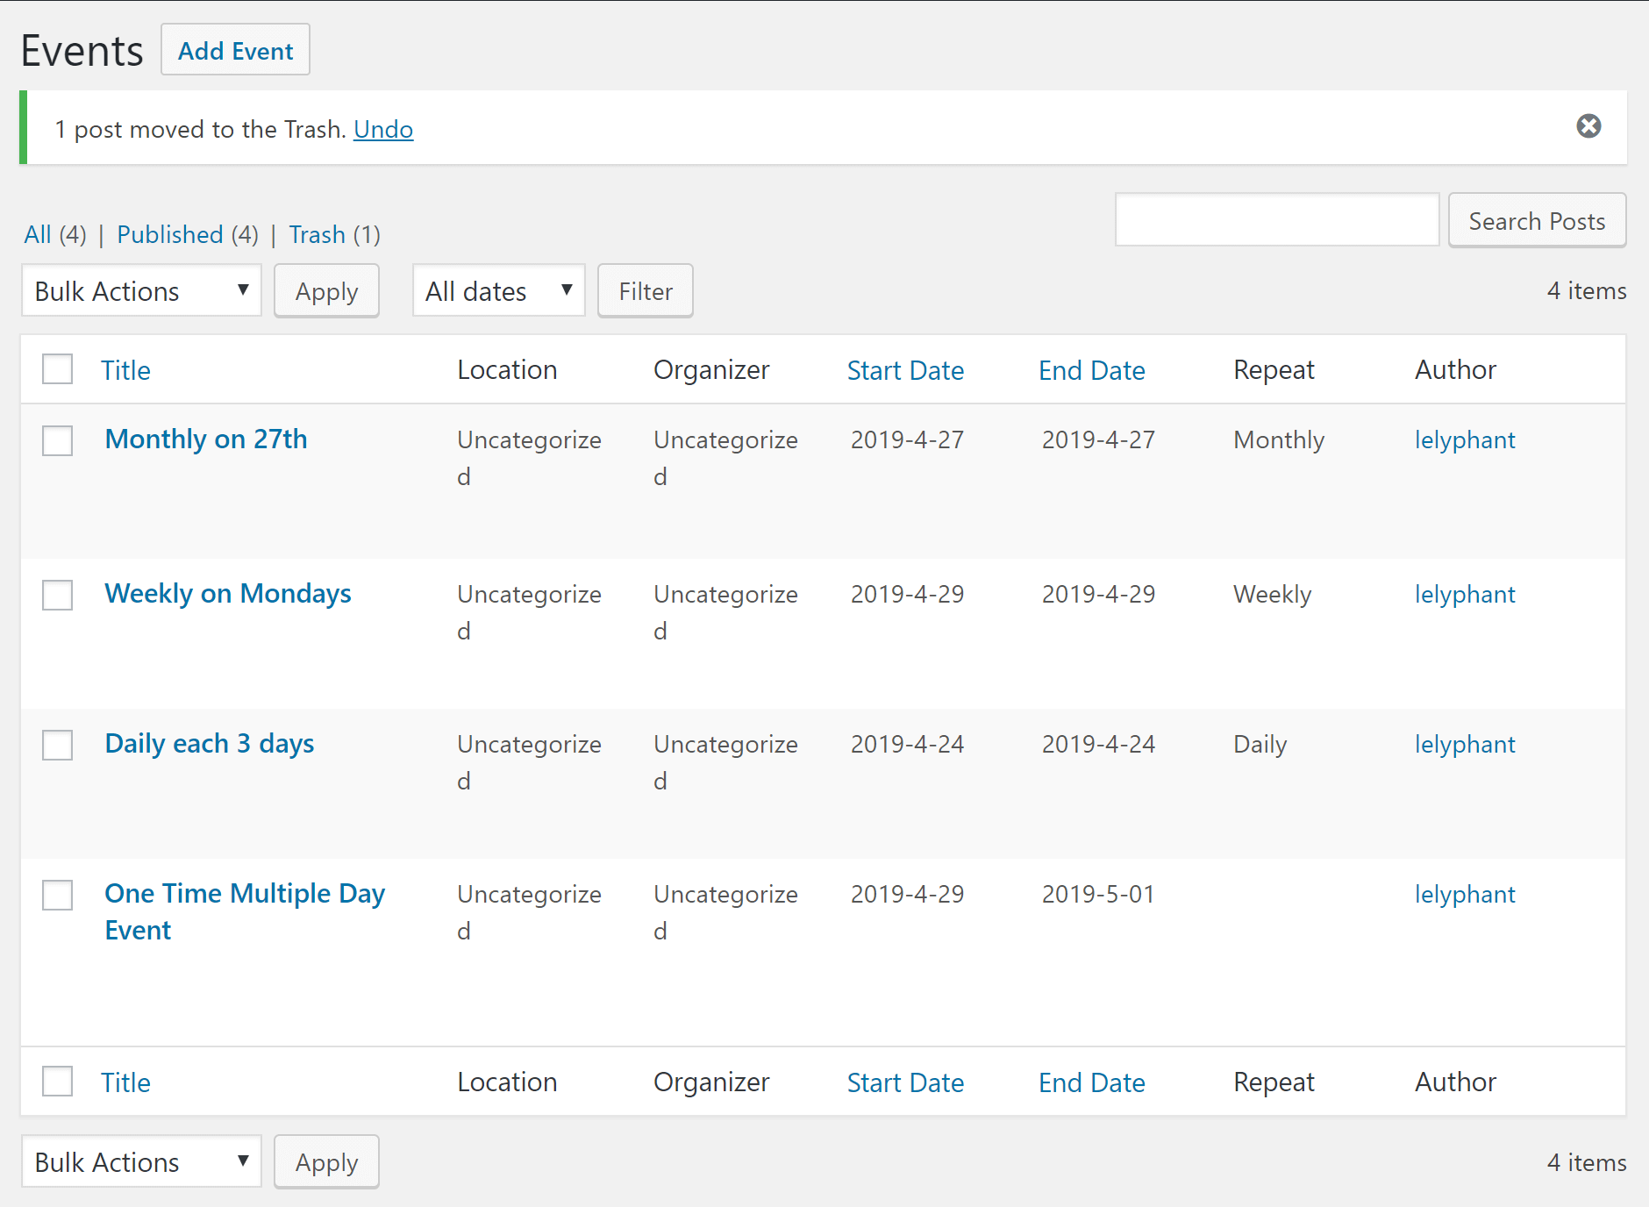Focus the search posts text field
Image resolution: width=1649 pixels, height=1207 pixels.
[x=1276, y=220]
